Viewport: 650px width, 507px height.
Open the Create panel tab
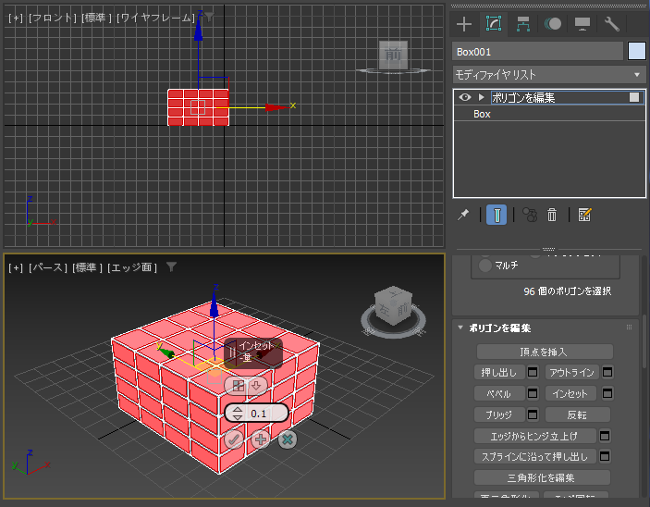click(x=464, y=24)
